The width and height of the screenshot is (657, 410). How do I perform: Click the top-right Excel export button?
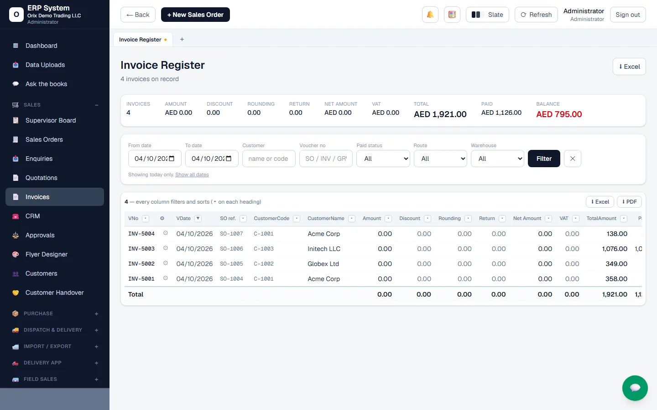(x=629, y=67)
